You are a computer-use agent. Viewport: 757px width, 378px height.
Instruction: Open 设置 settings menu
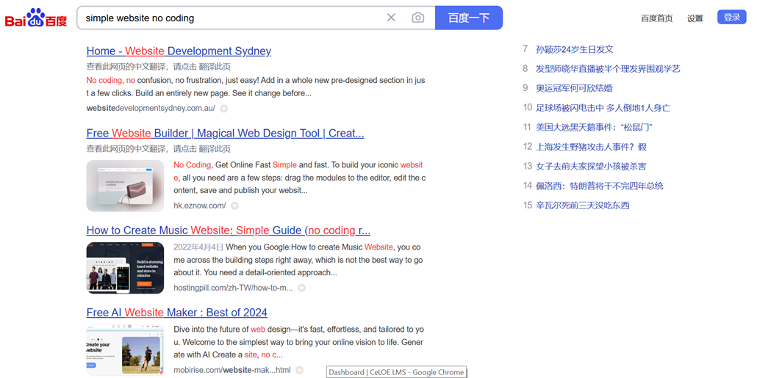695,18
